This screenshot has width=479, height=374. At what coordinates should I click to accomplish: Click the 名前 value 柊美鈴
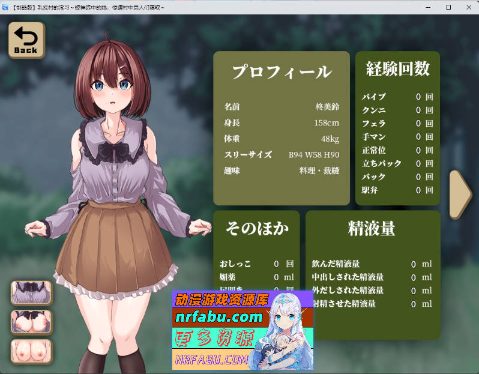click(x=327, y=107)
